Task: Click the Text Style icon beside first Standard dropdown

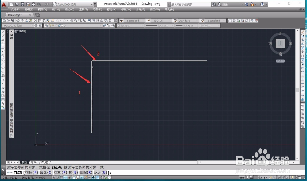Action: click(x=122, y=21)
